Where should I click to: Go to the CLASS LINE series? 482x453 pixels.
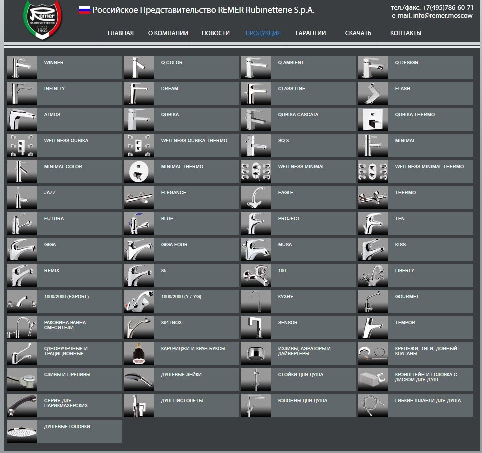[x=292, y=88]
